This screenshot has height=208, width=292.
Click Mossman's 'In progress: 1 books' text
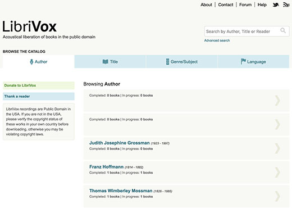tap(138, 197)
